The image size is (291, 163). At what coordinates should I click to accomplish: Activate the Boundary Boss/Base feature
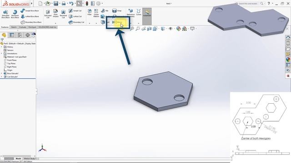[x=31, y=22]
